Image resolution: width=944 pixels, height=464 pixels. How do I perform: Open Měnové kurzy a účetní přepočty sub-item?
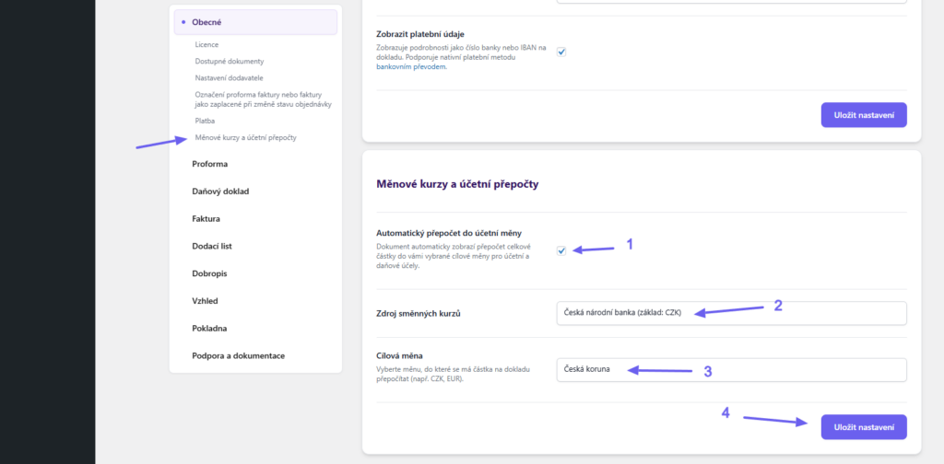pyautogui.click(x=245, y=138)
